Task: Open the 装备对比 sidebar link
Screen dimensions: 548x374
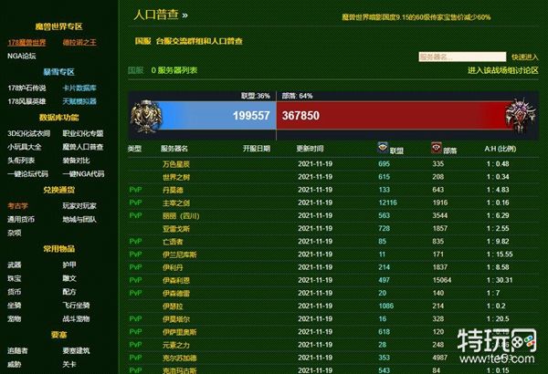Action: (76, 161)
